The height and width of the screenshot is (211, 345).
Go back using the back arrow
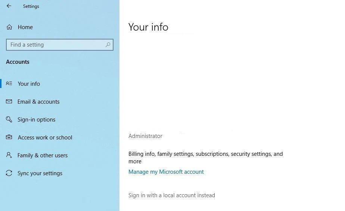9,6
